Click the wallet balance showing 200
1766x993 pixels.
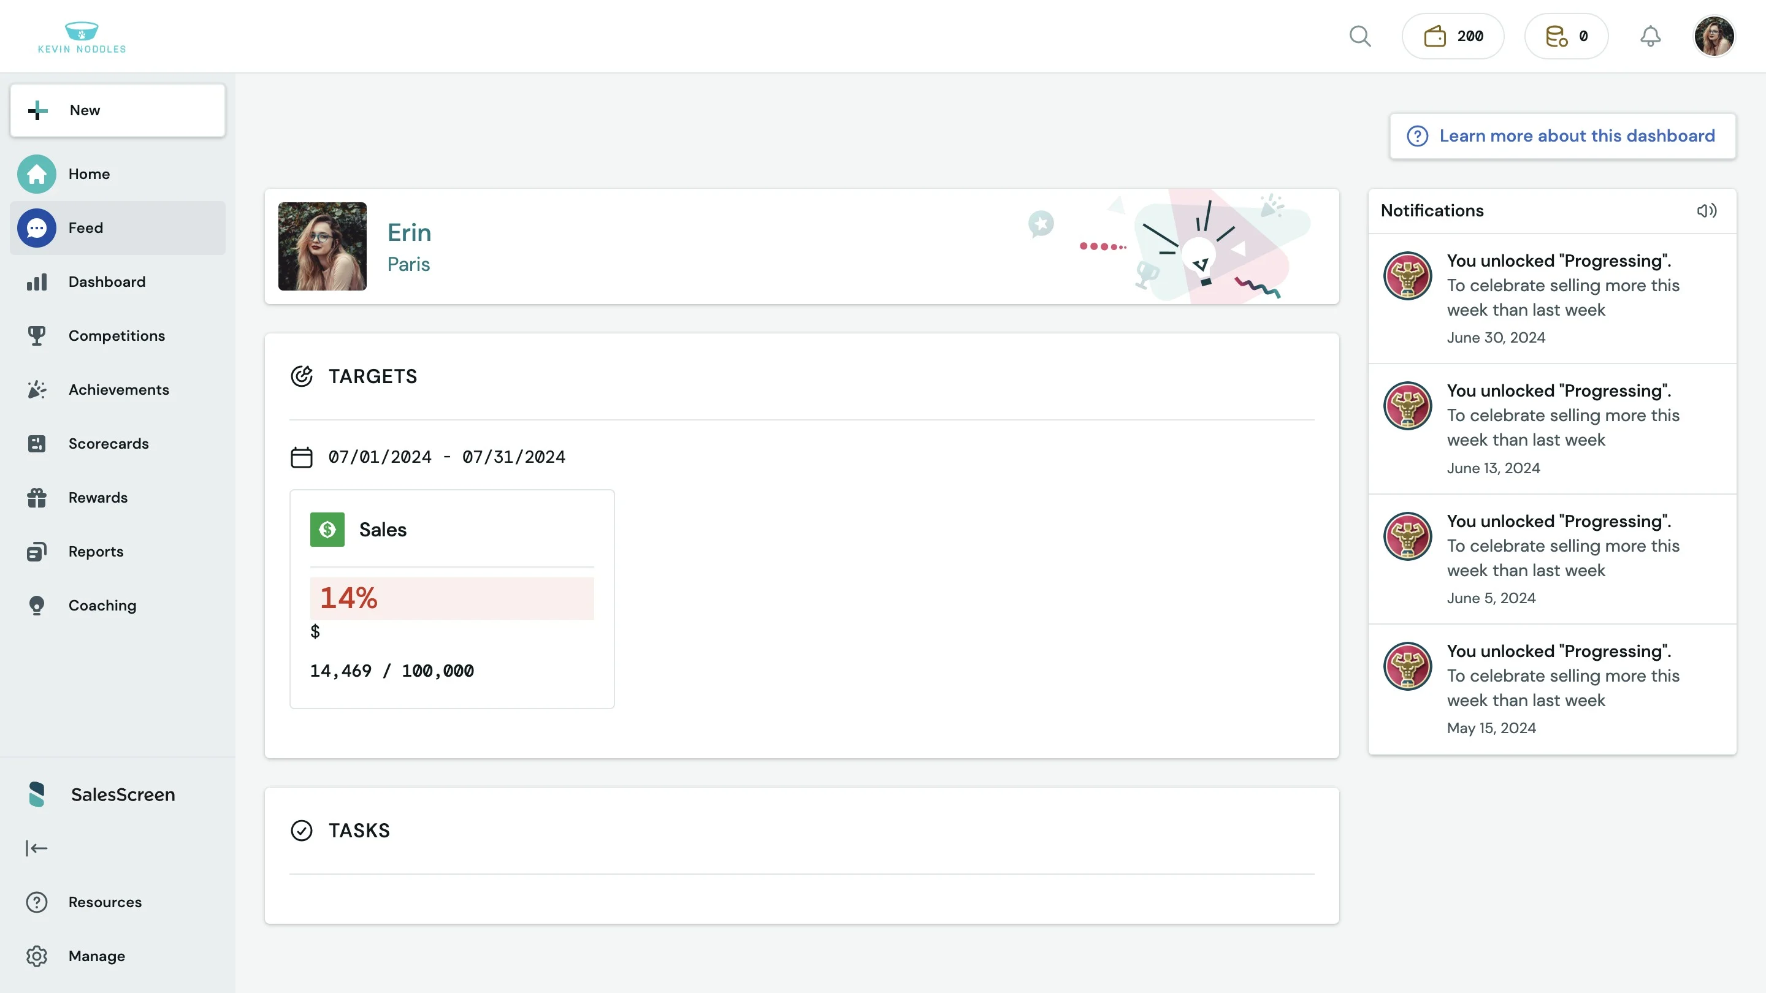[x=1453, y=36]
